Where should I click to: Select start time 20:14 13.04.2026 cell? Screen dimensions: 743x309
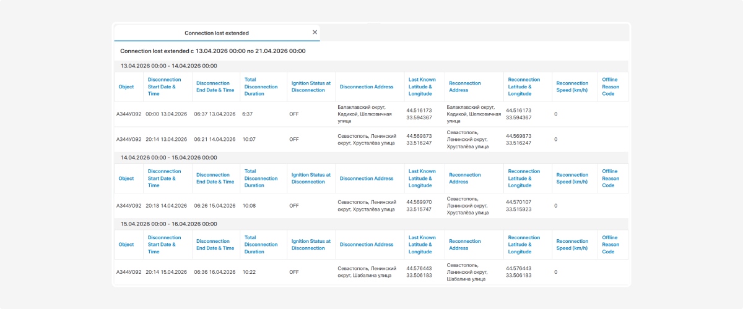click(167, 140)
